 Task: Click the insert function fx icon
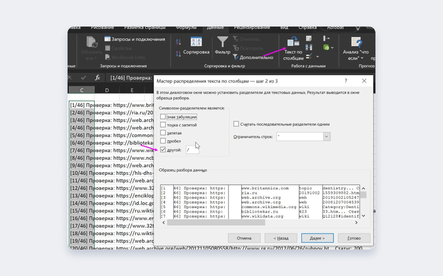click(97, 78)
